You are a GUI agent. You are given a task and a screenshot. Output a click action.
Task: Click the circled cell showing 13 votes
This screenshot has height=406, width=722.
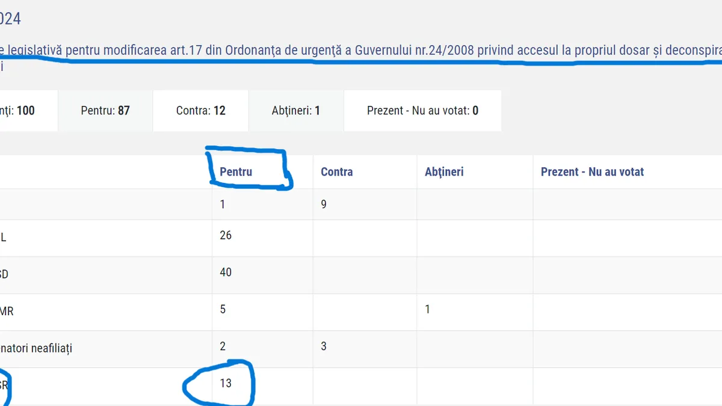coord(226,383)
